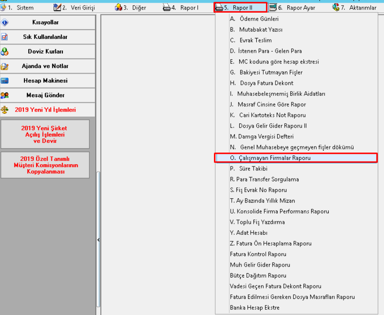Launch Hesap Makinesi

click(48, 81)
